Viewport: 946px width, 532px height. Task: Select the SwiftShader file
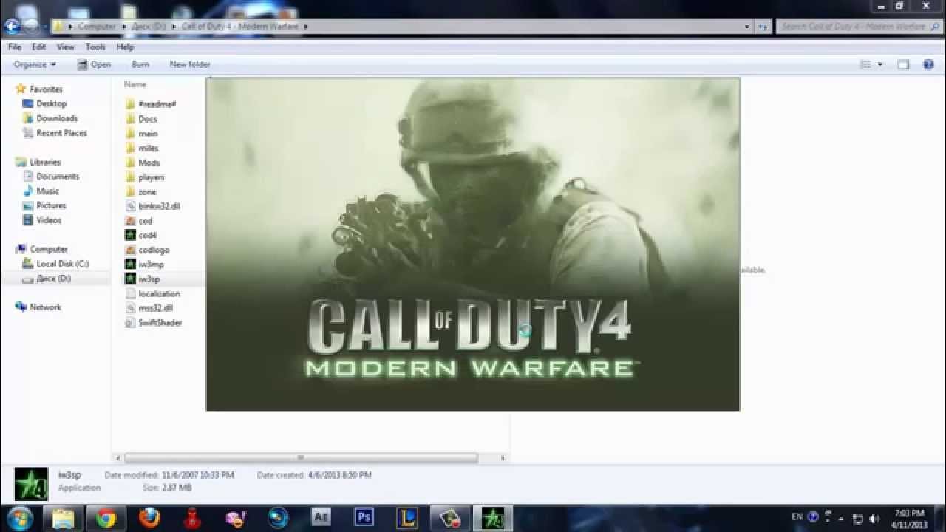pyautogui.click(x=154, y=323)
